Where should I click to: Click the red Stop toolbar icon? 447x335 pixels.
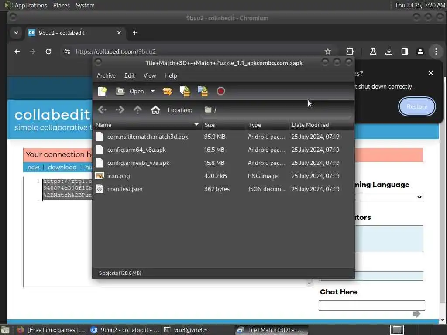220,91
